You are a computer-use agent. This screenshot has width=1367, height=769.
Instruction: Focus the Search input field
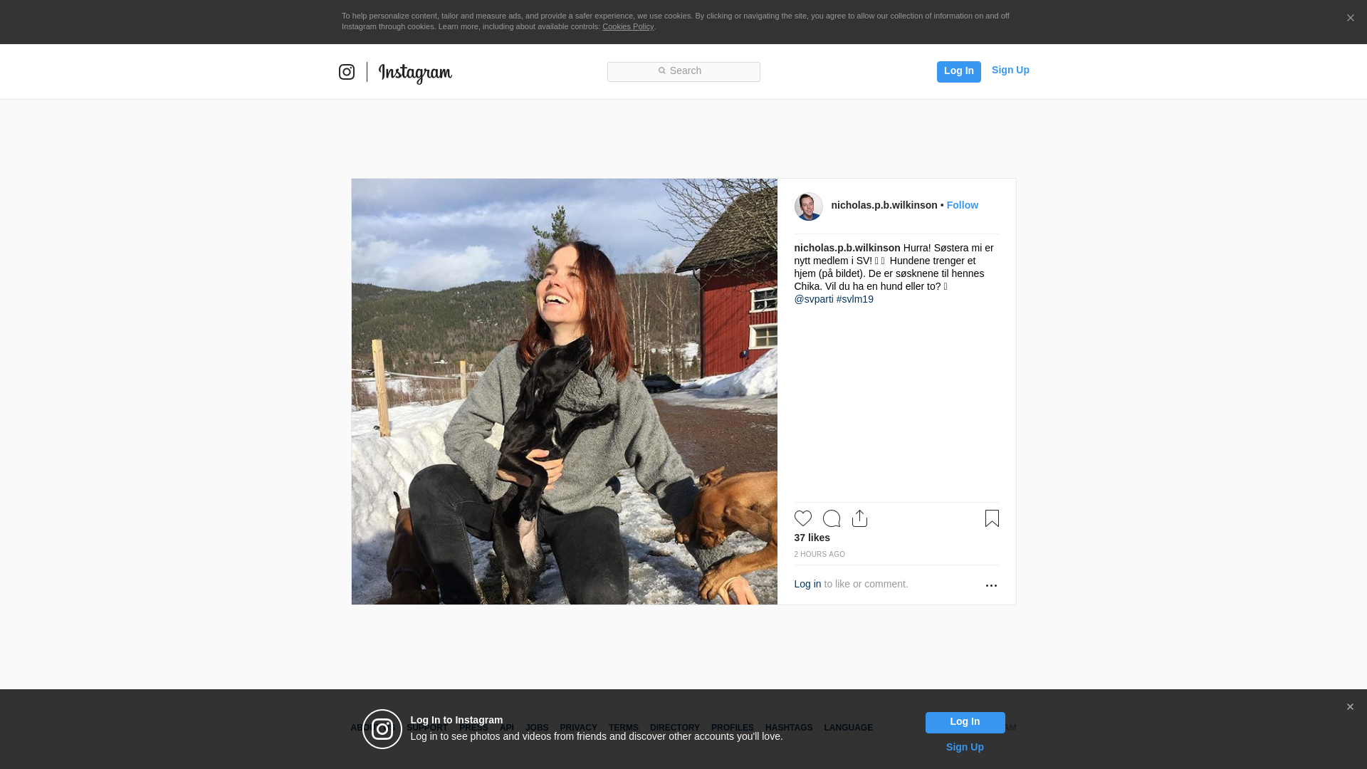coord(683,71)
